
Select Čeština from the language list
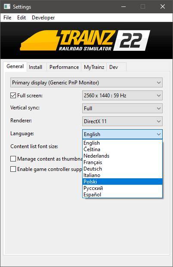pyautogui.click(x=122, y=149)
